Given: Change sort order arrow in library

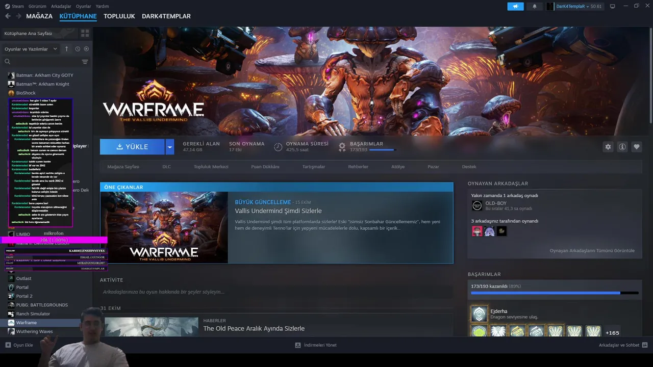Looking at the screenshot, I should click(66, 49).
